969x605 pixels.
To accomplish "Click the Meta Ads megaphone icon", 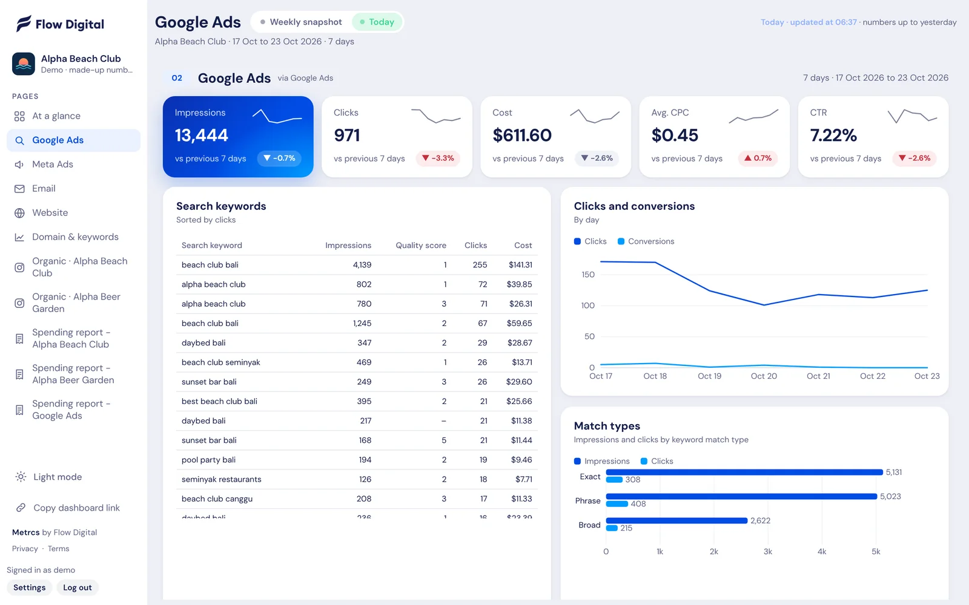I will coord(19,165).
